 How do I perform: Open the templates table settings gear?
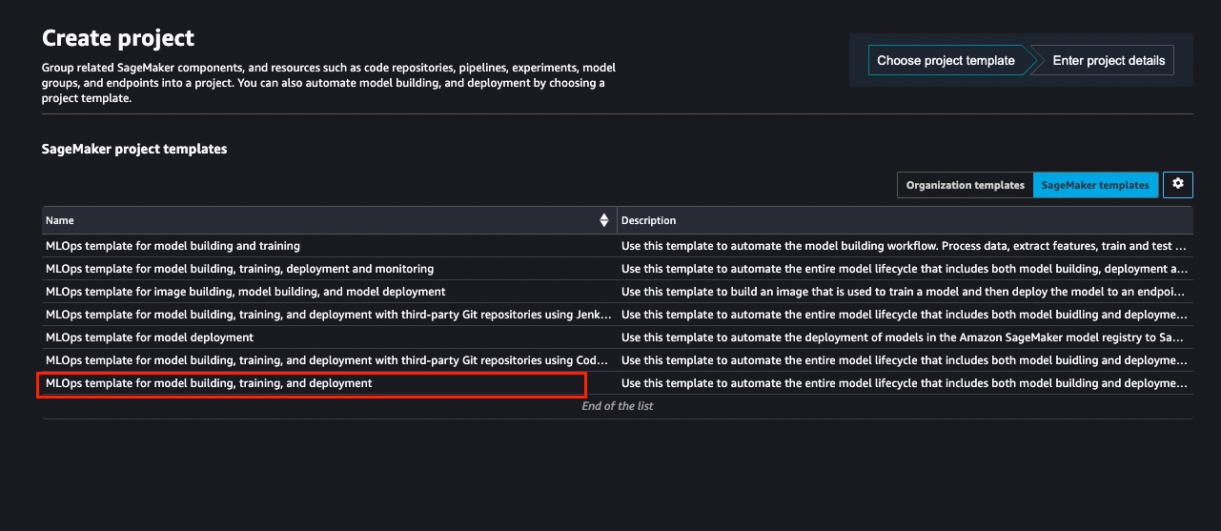click(x=1178, y=184)
